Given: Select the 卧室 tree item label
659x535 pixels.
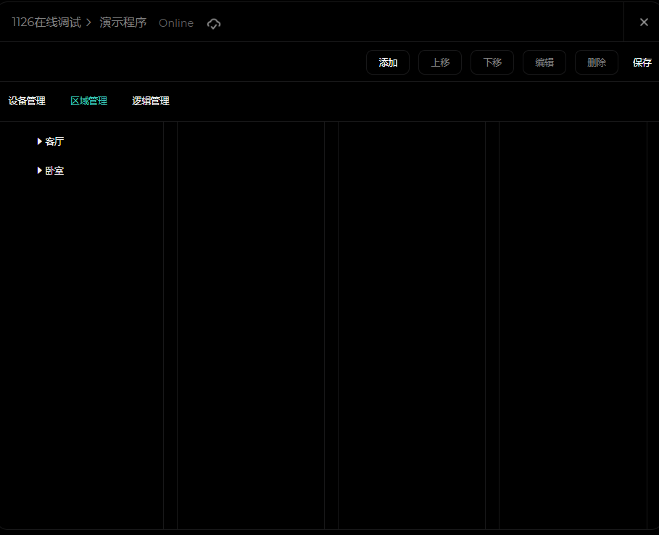Looking at the screenshot, I should 54,170.
